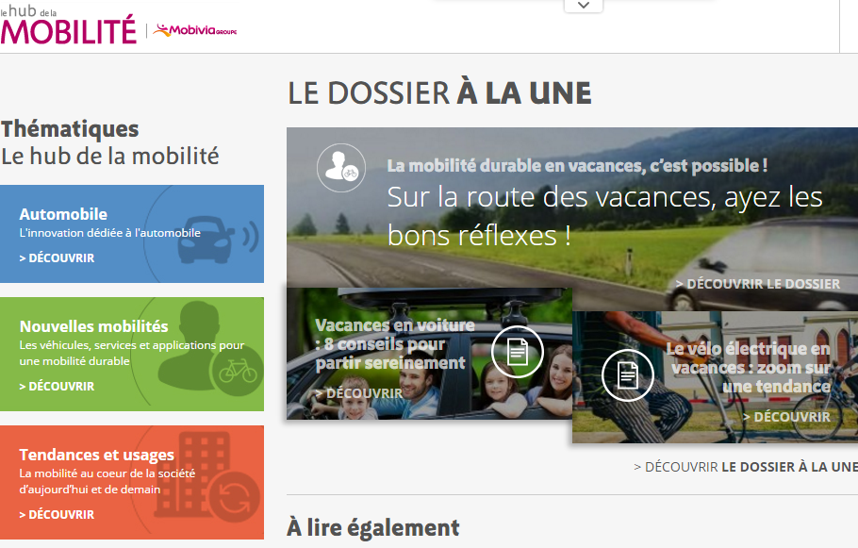
Task: Click Découvrir on Vacances en voiture card
Action: (x=359, y=393)
